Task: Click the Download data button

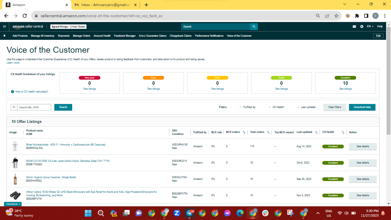Action: 362,107
